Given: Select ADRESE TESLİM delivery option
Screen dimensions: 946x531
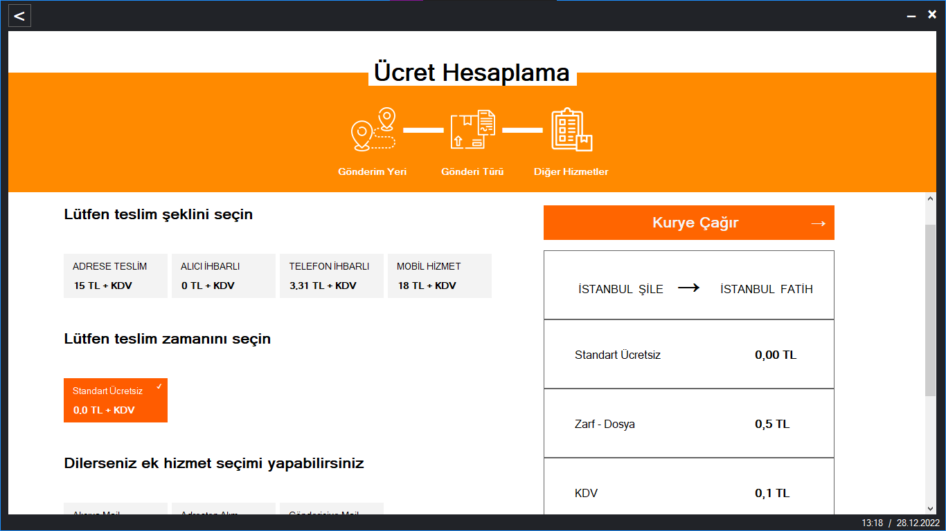Looking at the screenshot, I should [116, 276].
